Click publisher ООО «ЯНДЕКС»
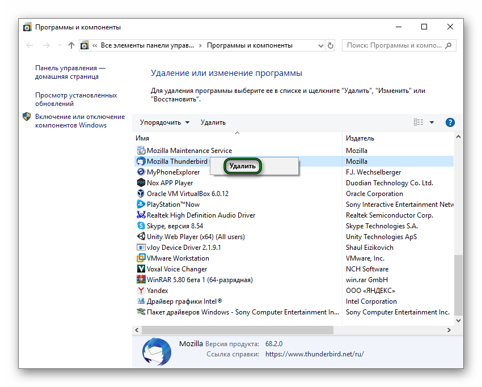 (370, 291)
